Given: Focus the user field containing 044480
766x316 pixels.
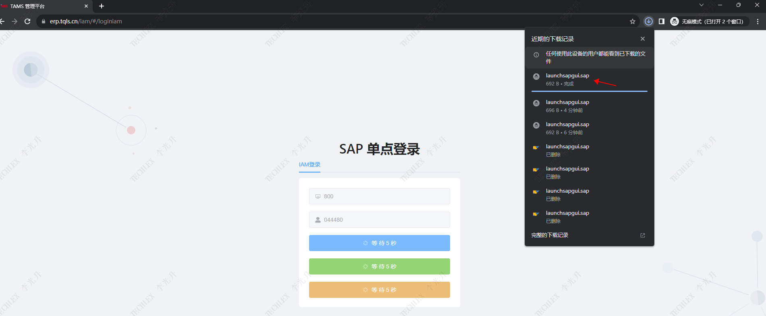Looking at the screenshot, I should (x=380, y=220).
